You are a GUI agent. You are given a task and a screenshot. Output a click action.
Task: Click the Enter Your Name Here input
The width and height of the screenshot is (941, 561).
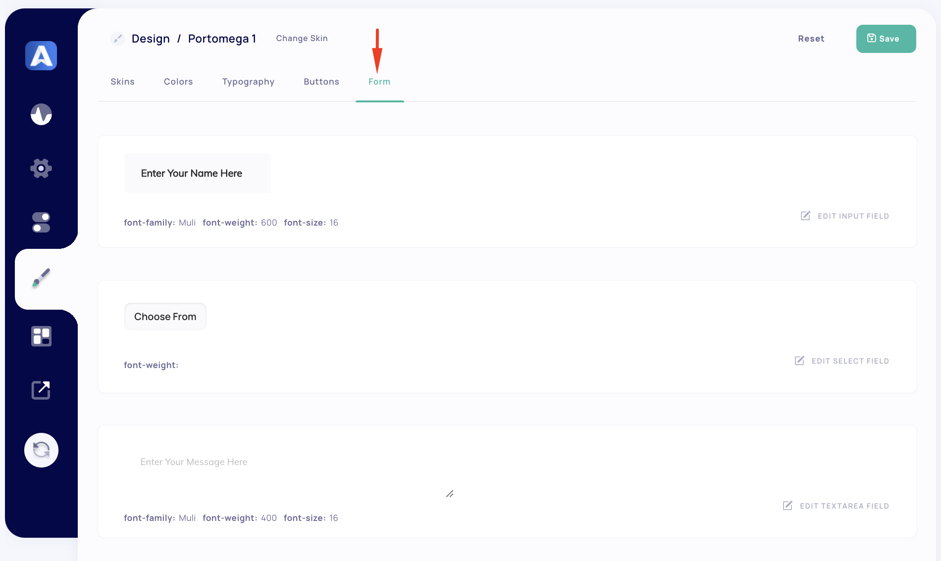coord(197,173)
